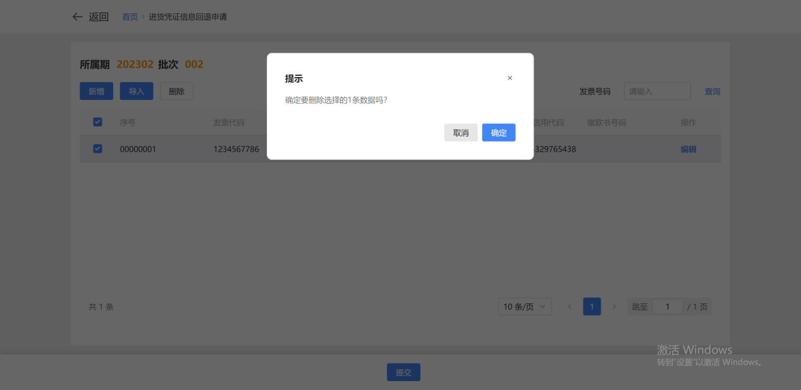This screenshot has width=801, height=390.
Task: Open the 10 条/页 page size dropdown
Action: 525,307
